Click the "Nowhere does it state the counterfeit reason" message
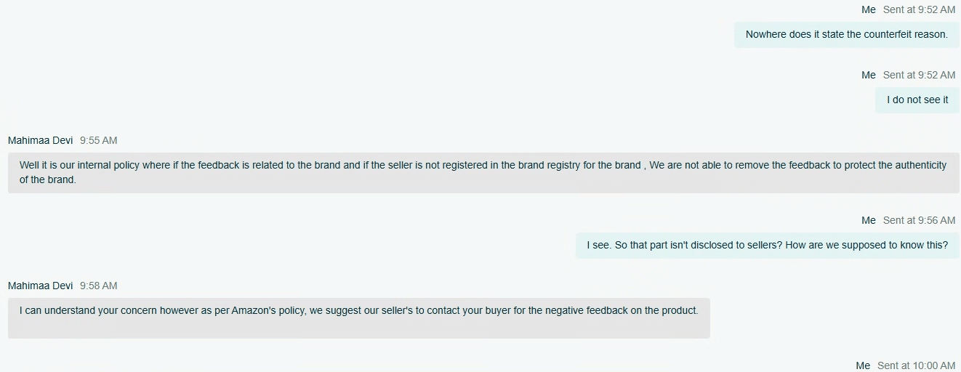The height and width of the screenshot is (372, 961). click(x=846, y=34)
